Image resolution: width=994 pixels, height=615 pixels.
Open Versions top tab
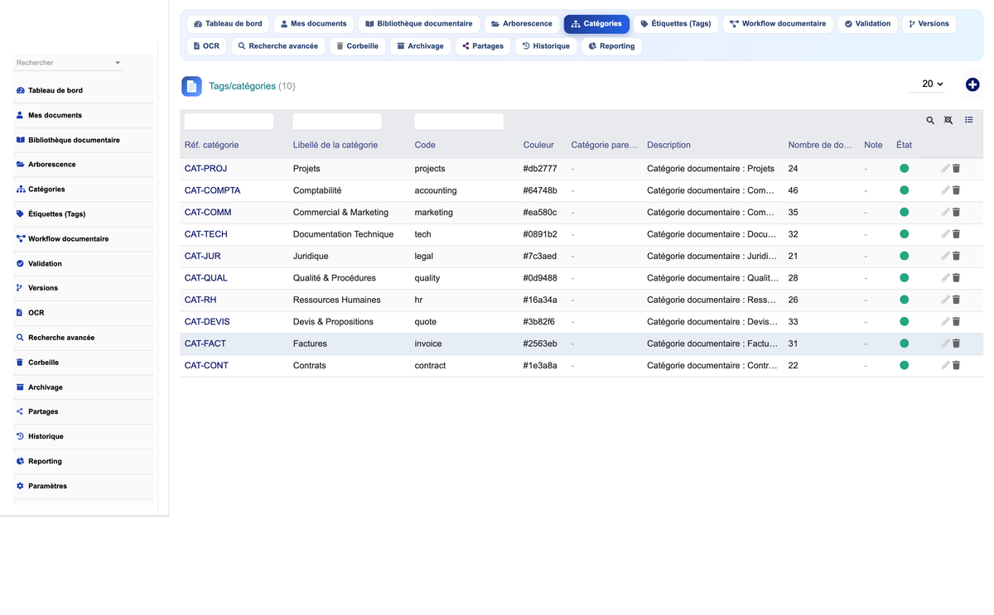tap(929, 24)
